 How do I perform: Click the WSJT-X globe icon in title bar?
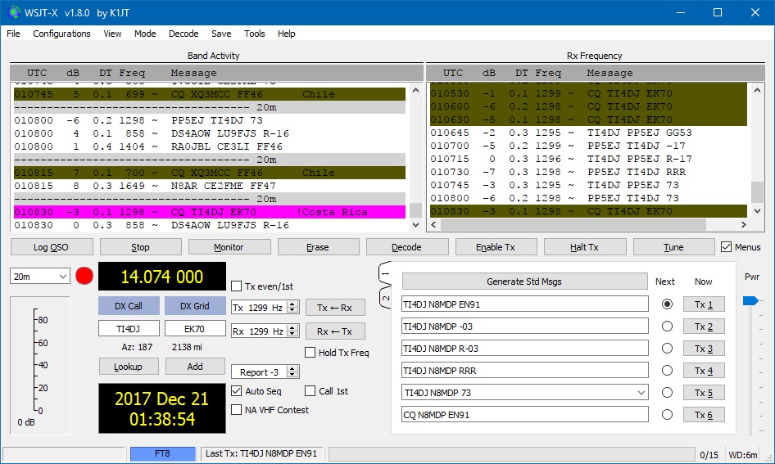[x=14, y=12]
